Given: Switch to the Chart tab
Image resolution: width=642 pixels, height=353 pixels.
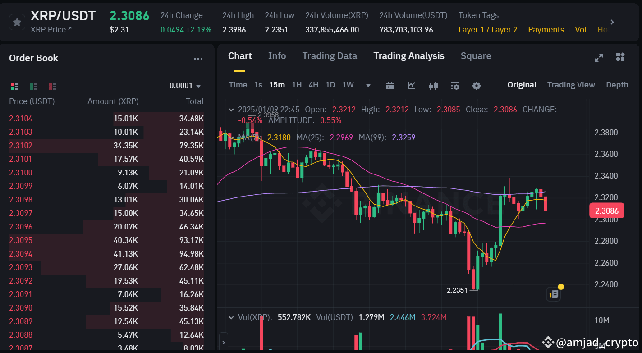Looking at the screenshot, I should point(240,56).
